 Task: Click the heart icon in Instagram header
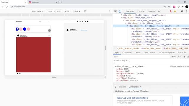click(85, 21)
